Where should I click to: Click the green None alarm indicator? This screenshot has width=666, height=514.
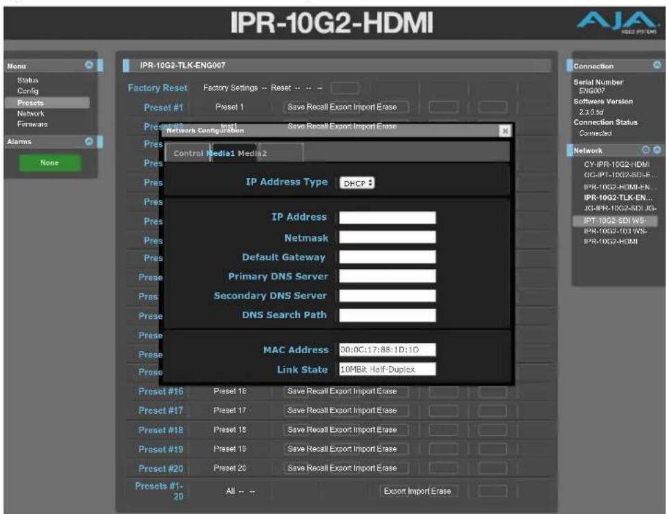pyautogui.click(x=49, y=163)
